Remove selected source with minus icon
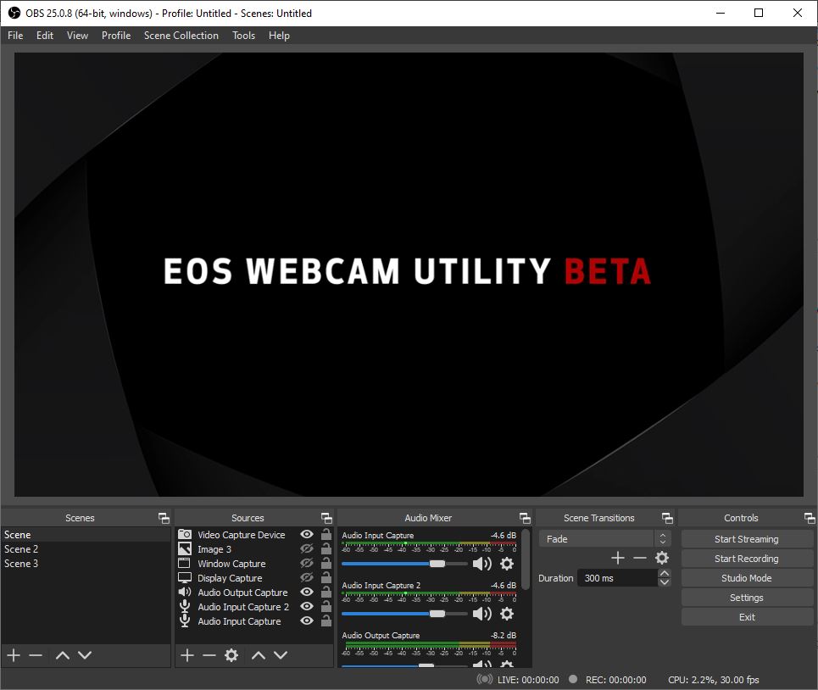This screenshot has width=818, height=690. [x=209, y=655]
